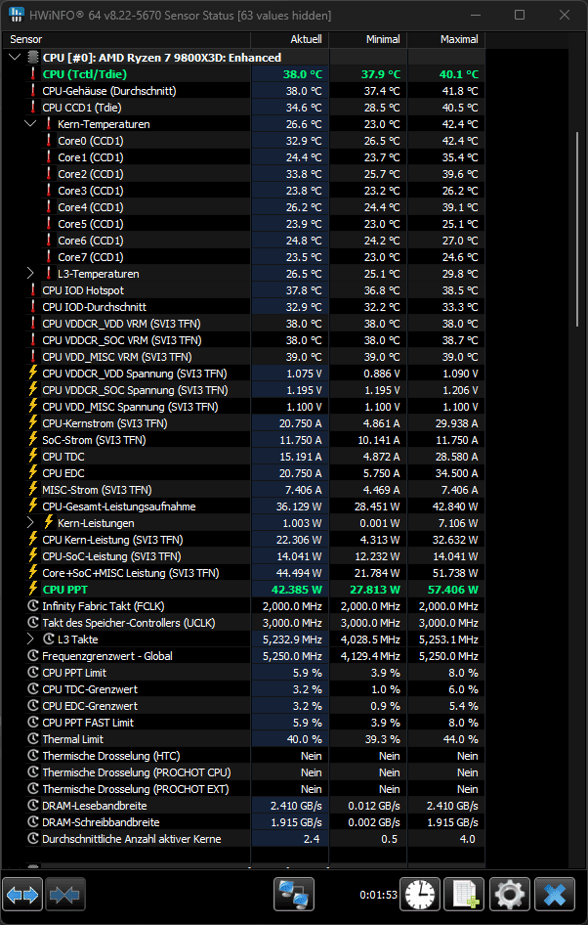Click the clock icon beside Thermal Limit
Viewport: 588px width, 925px height.
[x=33, y=739]
